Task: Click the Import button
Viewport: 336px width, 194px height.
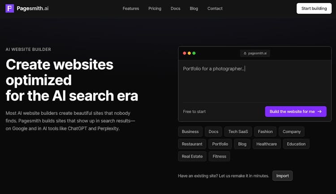Action: click(x=282, y=176)
